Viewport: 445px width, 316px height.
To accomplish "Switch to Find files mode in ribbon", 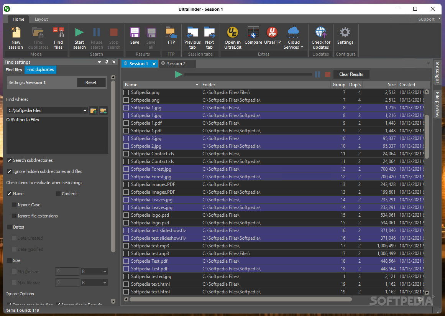I will tap(59, 38).
